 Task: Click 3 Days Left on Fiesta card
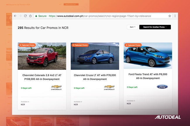(x=132, y=87)
